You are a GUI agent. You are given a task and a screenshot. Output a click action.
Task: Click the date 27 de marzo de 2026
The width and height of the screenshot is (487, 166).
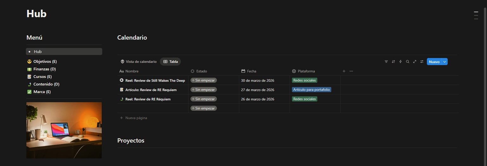(x=257, y=90)
